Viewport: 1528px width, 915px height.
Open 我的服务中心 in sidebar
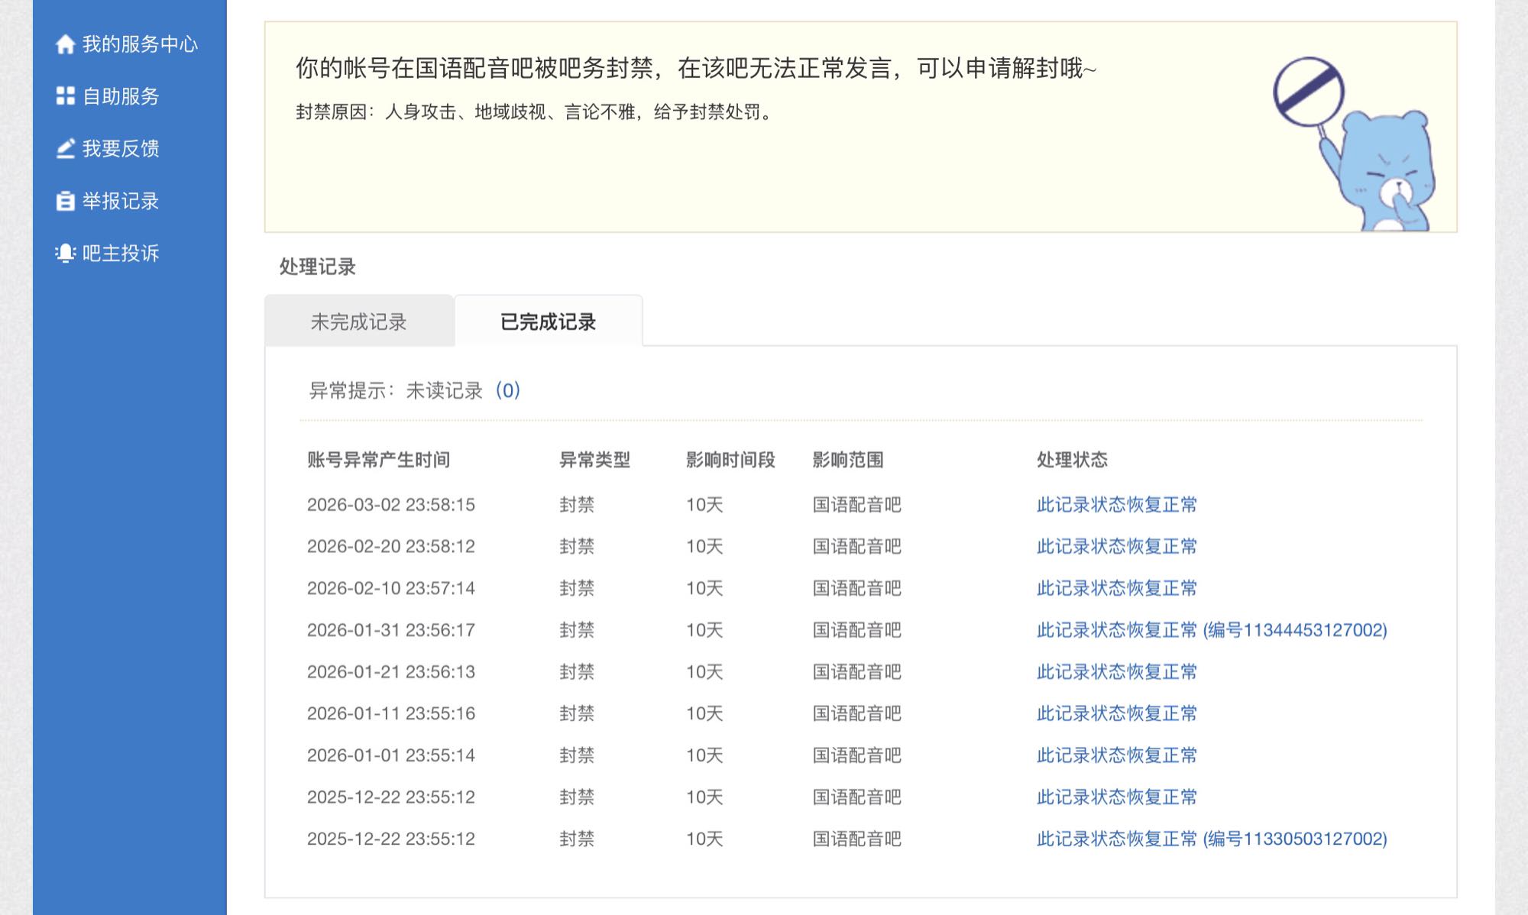click(x=139, y=44)
